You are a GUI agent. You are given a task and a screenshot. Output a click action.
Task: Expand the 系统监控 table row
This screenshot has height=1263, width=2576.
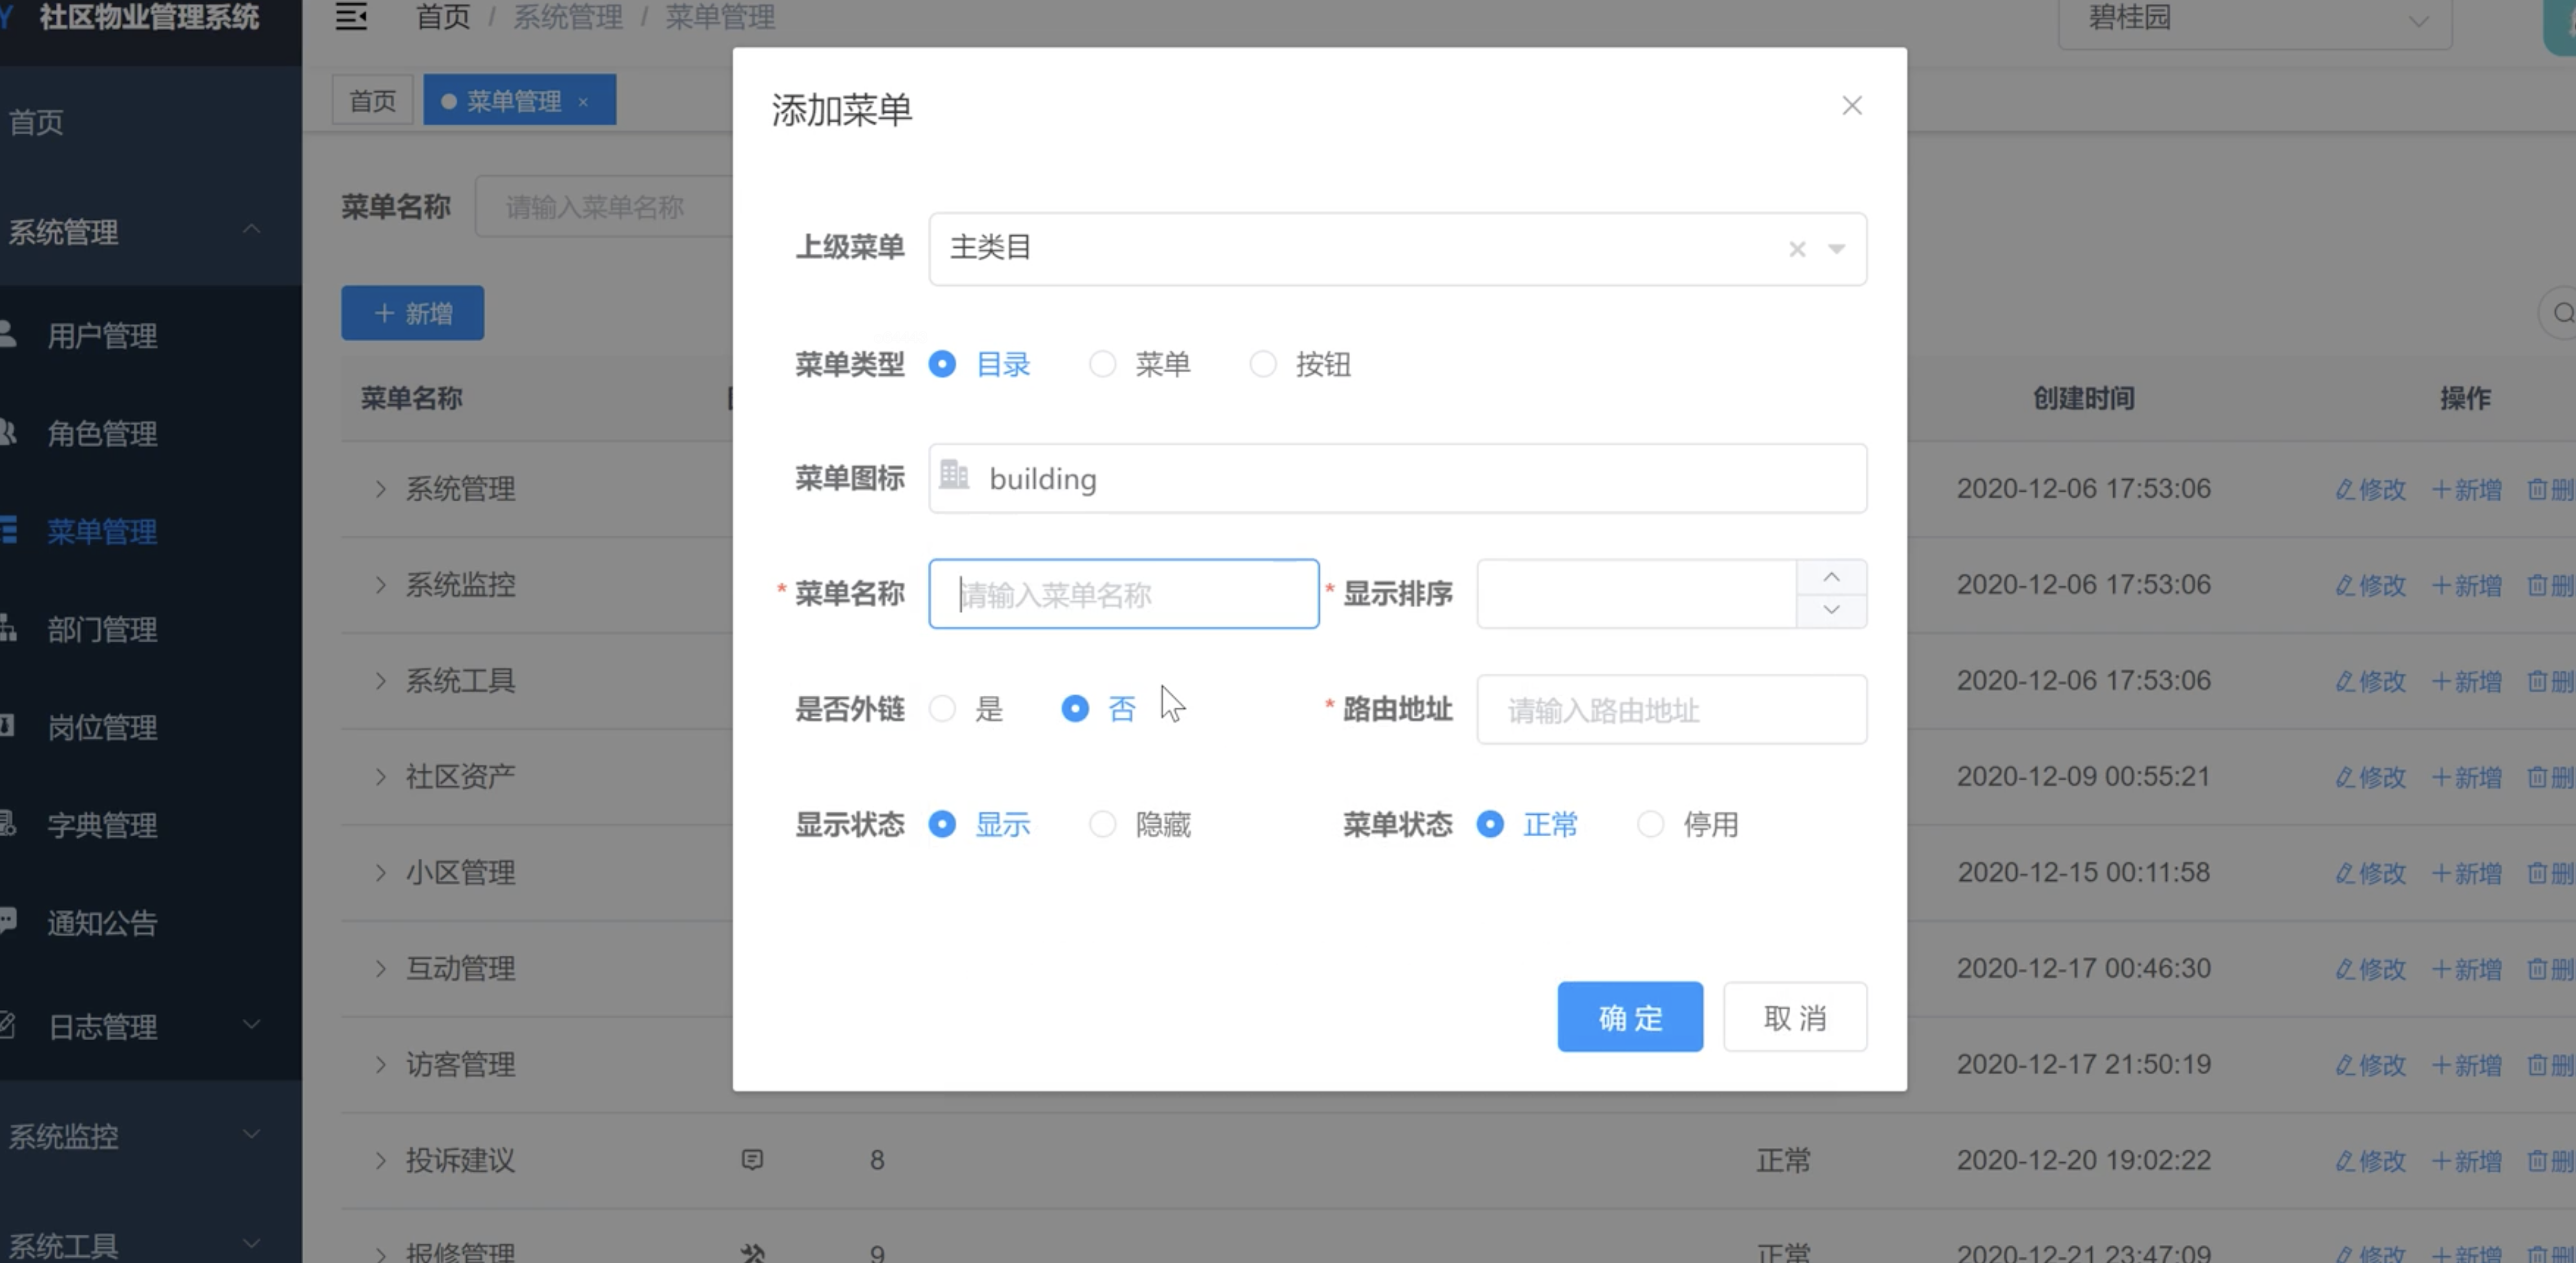(x=380, y=585)
